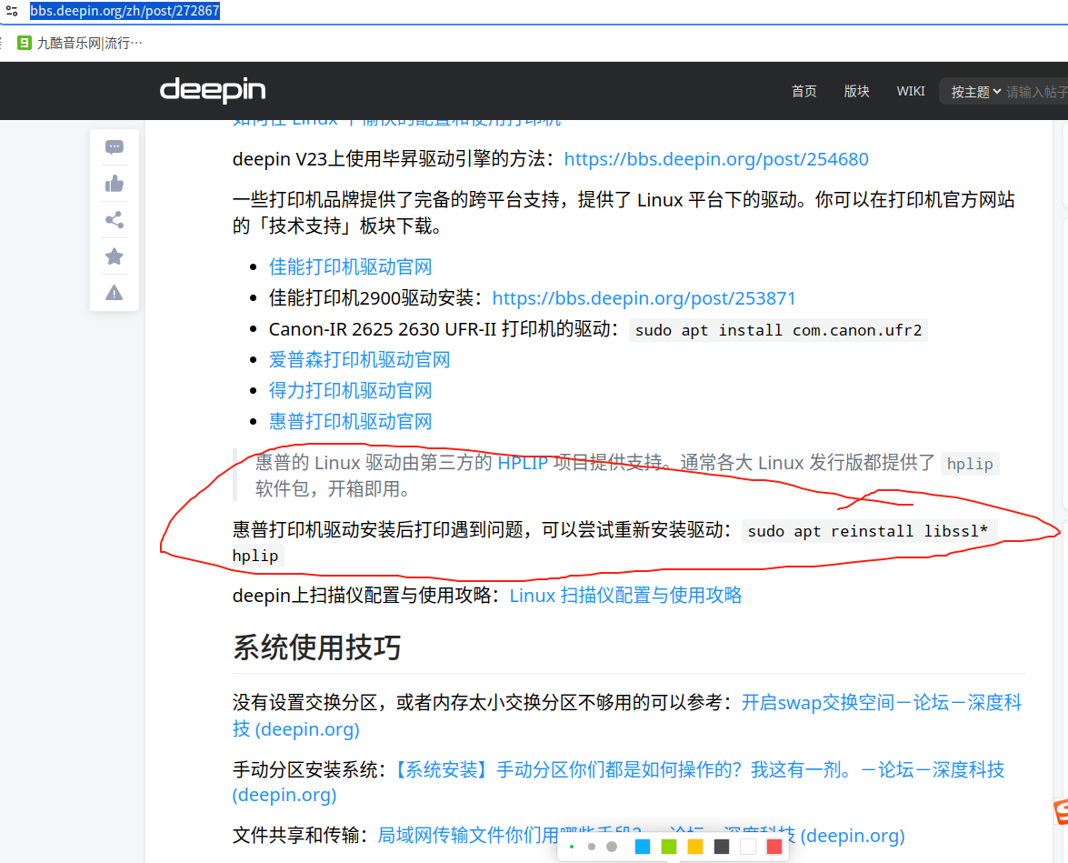
Task: Expand the 按主题 search type dropdown
Action: click(975, 91)
